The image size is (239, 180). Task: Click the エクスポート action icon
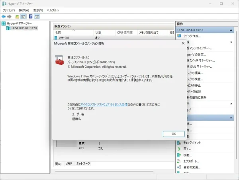(x=179, y=161)
